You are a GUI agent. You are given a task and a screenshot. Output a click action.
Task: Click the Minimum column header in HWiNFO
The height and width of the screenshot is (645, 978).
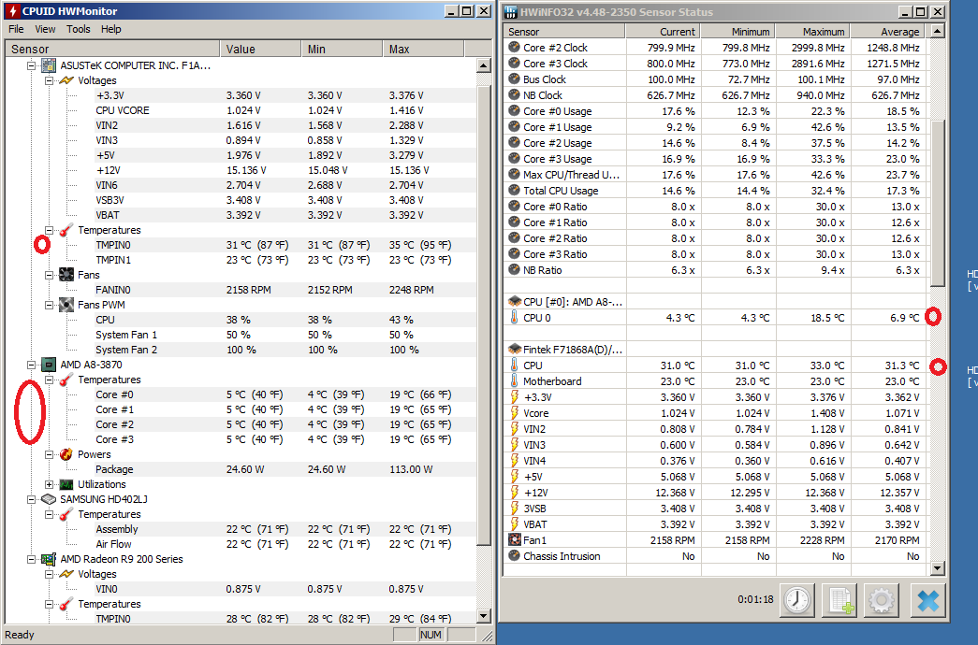pos(738,32)
